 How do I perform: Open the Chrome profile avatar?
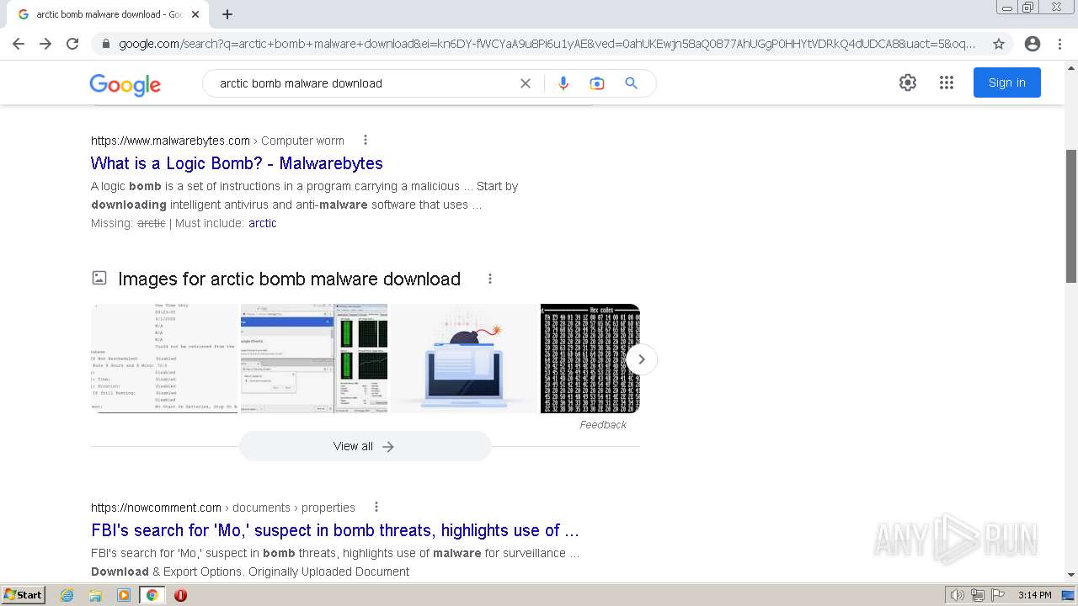(x=1033, y=44)
